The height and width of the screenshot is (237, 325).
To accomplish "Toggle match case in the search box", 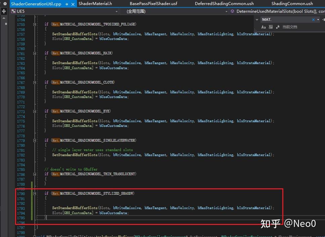I will (x=263, y=27).
